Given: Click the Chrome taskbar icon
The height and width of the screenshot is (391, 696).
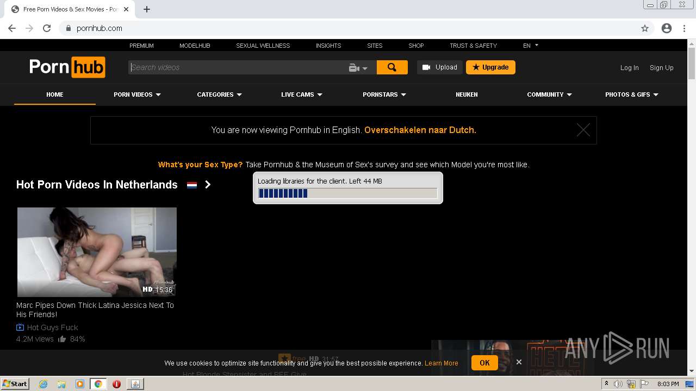Looking at the screenshot, I should [x=98, y=384].
